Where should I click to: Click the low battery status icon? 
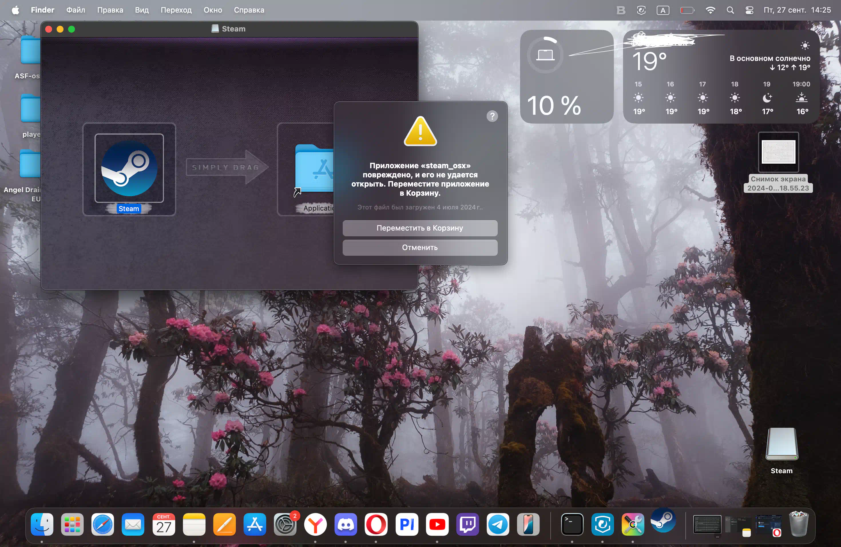(687, 10)
